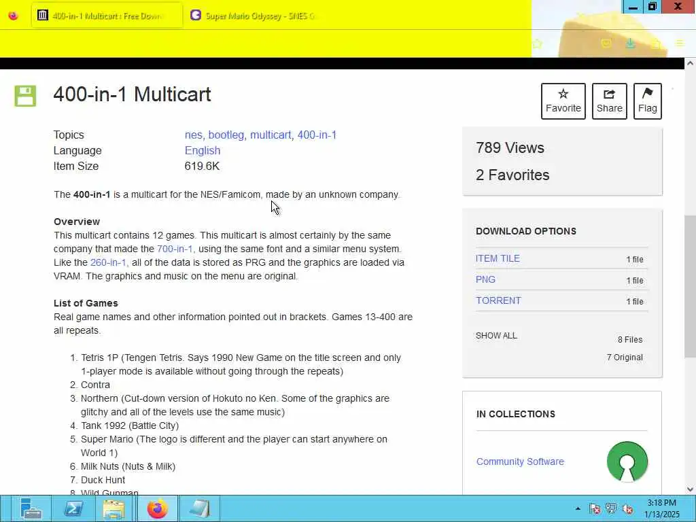Open the Share button
The height and width of the screenshot is (522, 696).
[x=610, y=101]
